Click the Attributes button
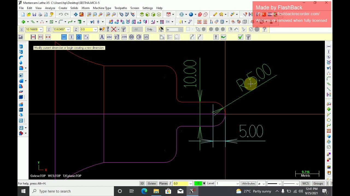The width and height of the screenshot is (350, 196). click(249, 183)
